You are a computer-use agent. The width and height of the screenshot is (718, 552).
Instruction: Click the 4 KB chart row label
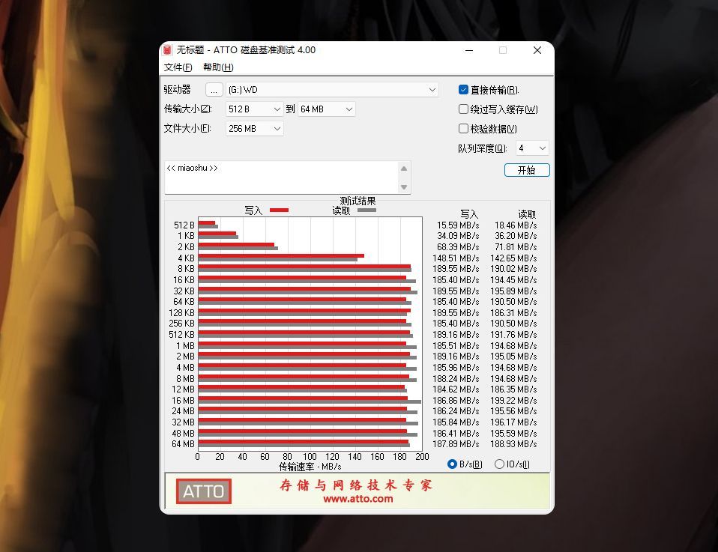coord(187,258)
